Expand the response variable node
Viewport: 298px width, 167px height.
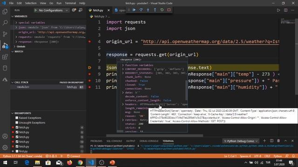(16, 42)
